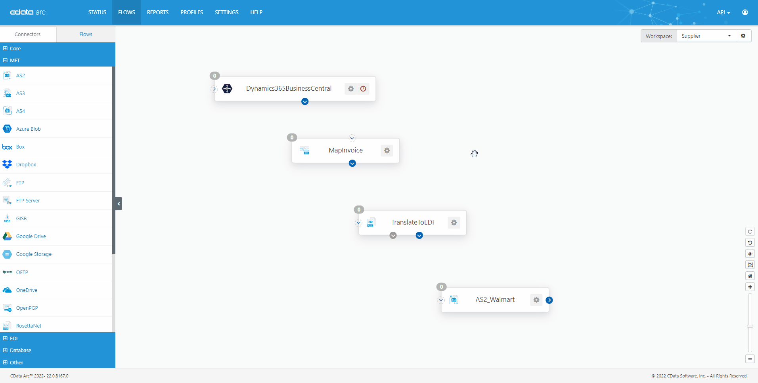Screen dimensions: 758x383
Task: Pick the Google Storage connector icon
Action: pyautogui.click(x=7, y=254)
